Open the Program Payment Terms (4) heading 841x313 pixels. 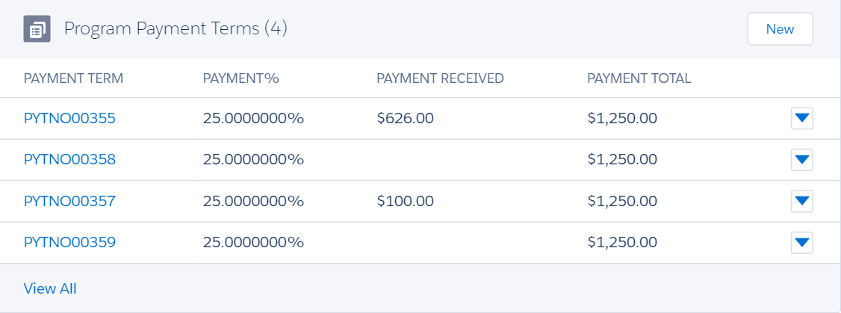[x=176, y=29]
